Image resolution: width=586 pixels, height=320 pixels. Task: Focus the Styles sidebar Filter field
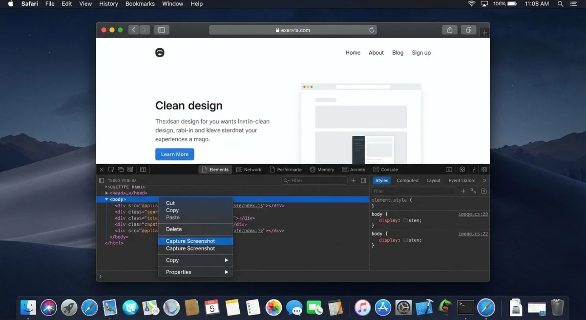pos(414,191)
